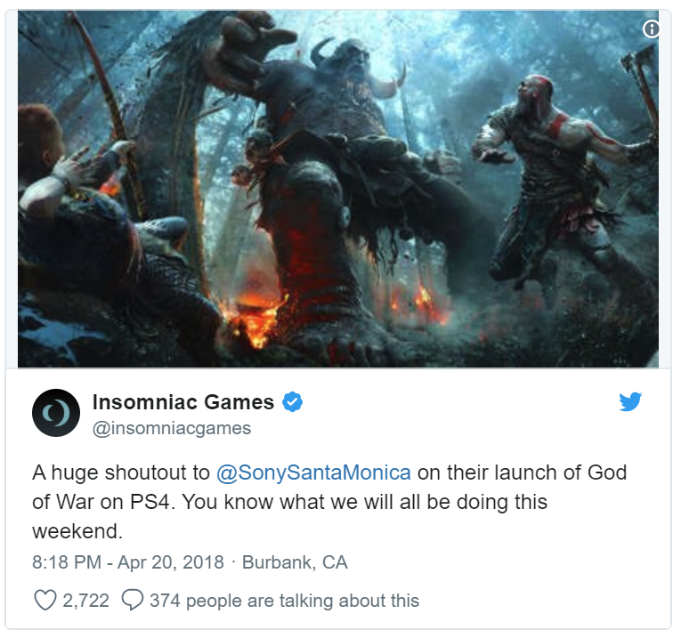The height and width of the screenshot is (638, 681).
Task: Click the blue verified badge
Action: coord(292,402)
